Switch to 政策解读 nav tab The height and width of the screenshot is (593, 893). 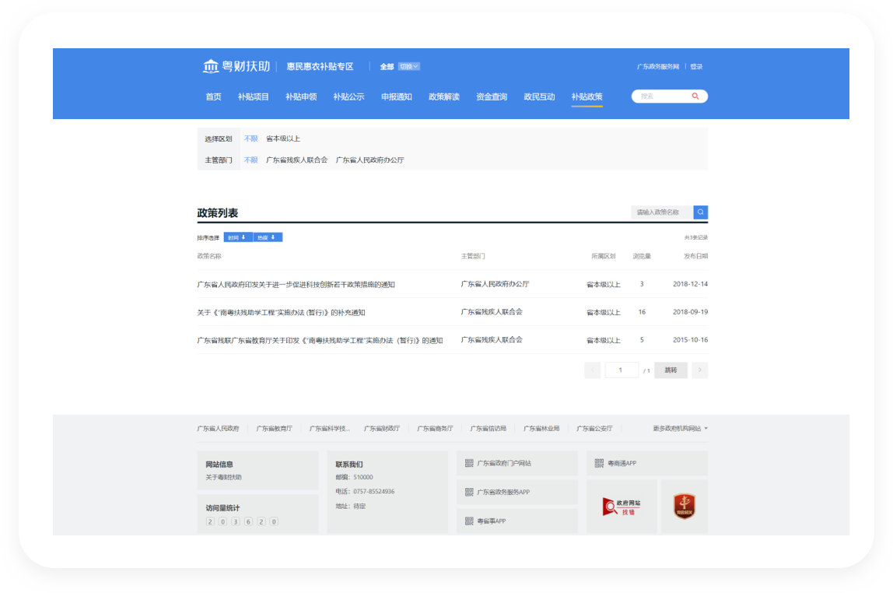click(444, 97)
